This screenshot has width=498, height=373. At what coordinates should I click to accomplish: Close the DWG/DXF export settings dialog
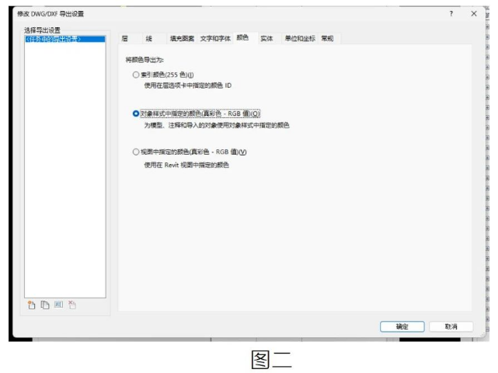[474, 14]
